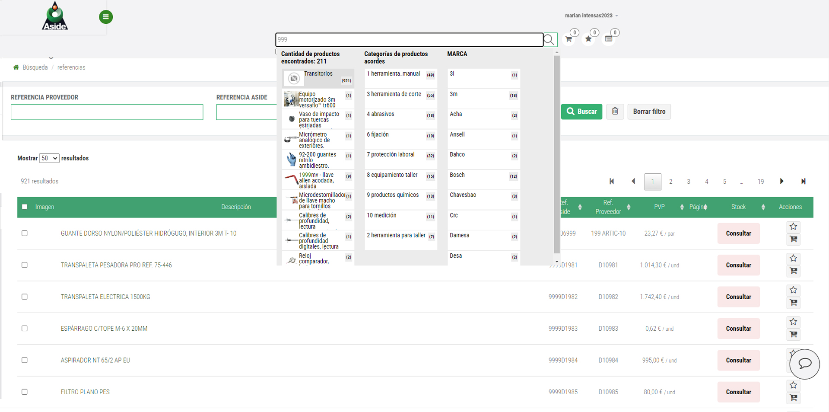The height and width of the screenshot is (412, 829).
Task: Open the Mostrar results count dropdown
Action: pos(49,158)
